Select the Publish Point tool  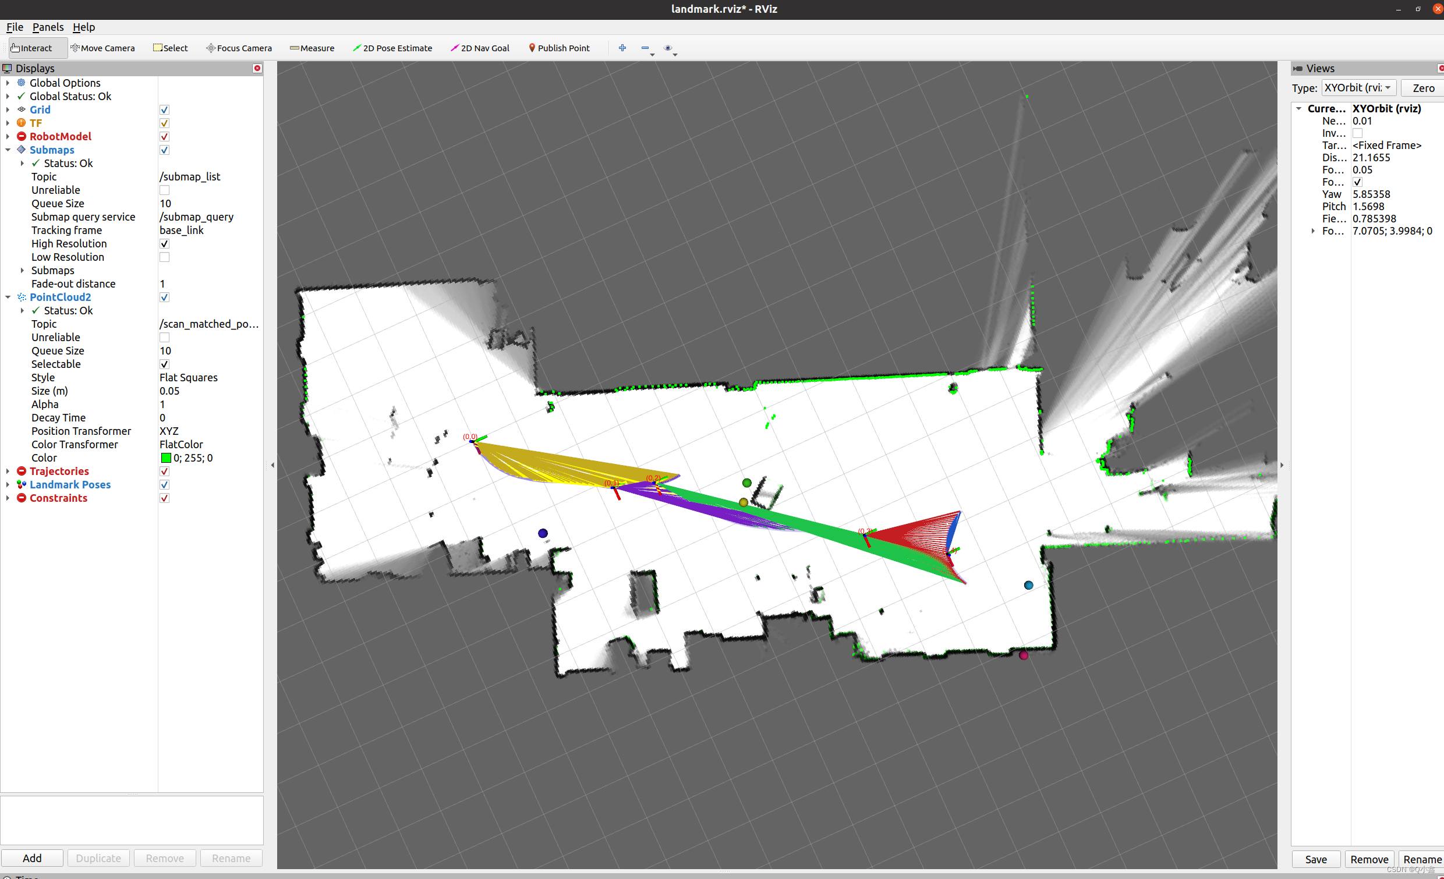point(558,48)
